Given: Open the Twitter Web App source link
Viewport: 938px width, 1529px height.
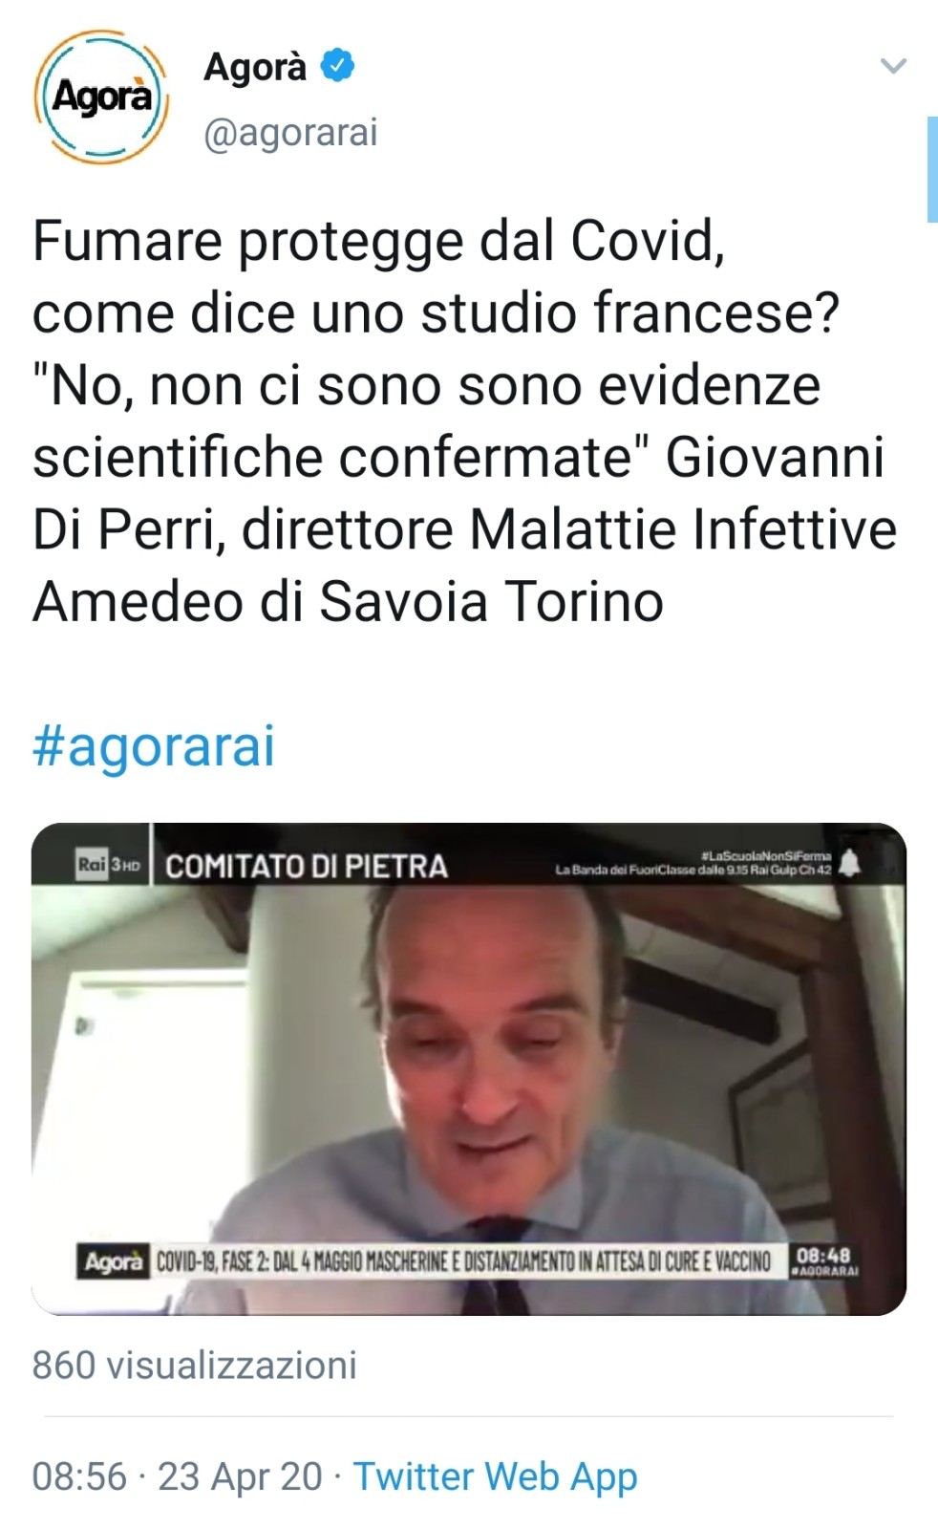Looking at the screenshot, I should 496,1476.
